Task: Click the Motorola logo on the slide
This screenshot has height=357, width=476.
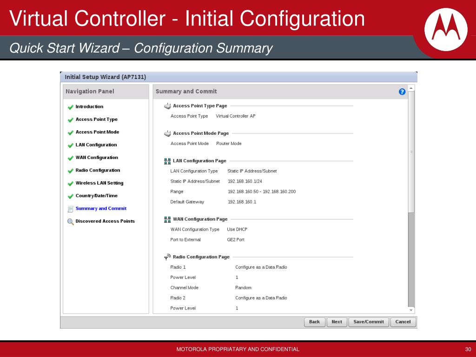Action: click(x=446, y=29)
